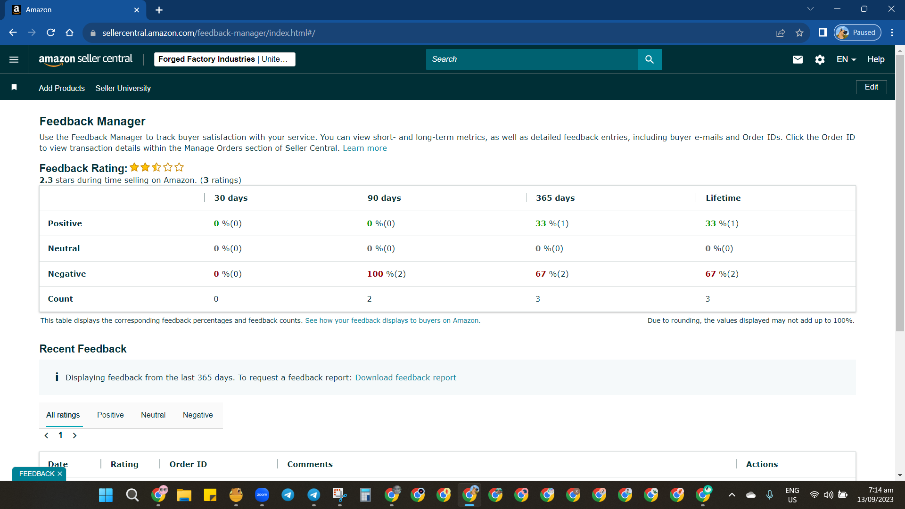Reload the page

[x=51, y=33]
